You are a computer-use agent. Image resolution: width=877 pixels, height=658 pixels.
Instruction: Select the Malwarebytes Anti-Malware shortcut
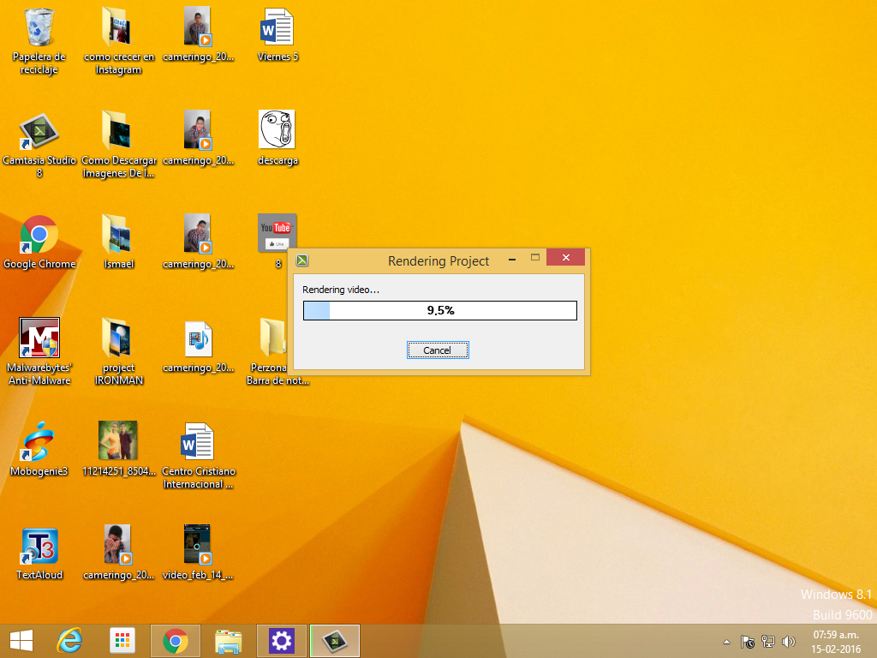[x=39, y=352]
